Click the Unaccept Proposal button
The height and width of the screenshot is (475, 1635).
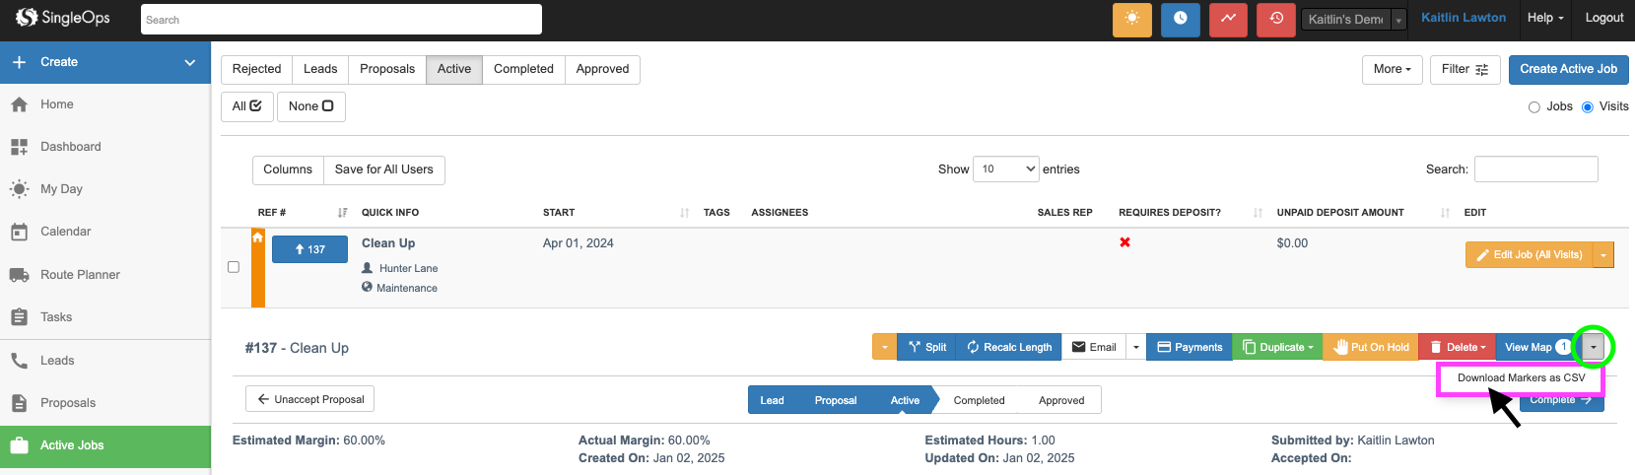point(309,399)
